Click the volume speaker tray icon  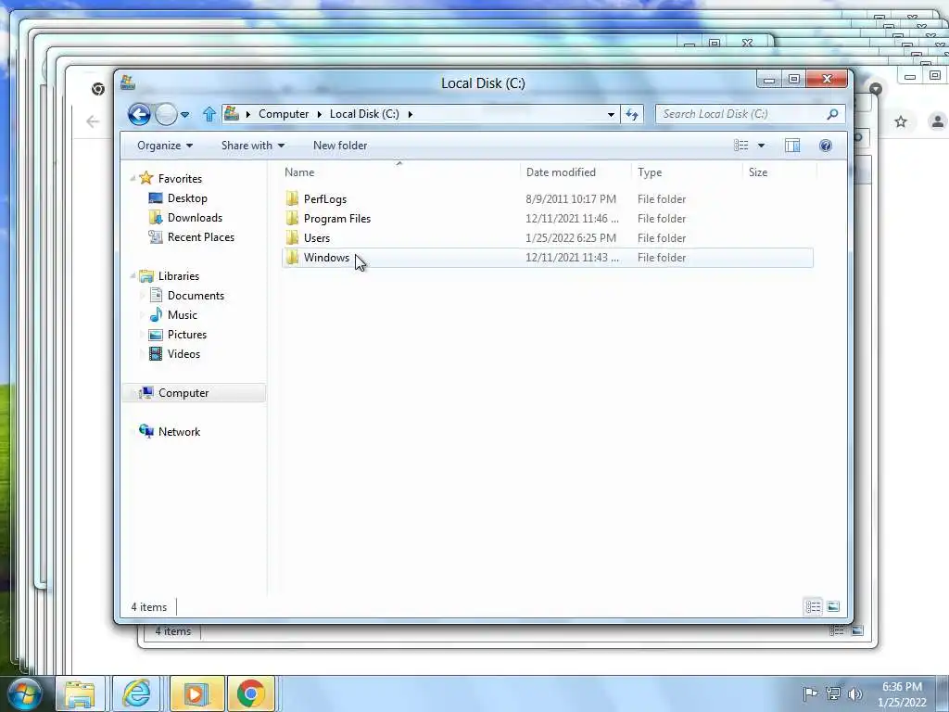tap(854, 693)
